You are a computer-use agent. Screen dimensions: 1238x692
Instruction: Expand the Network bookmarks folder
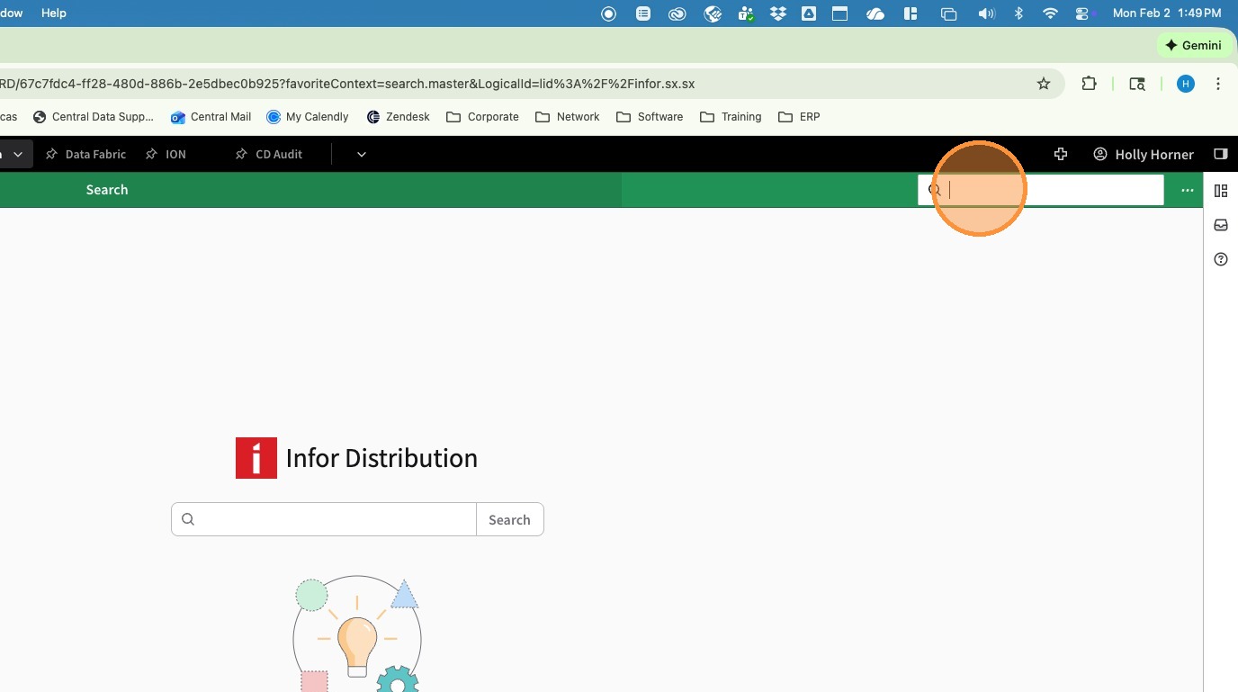click(x=568, y=117)
